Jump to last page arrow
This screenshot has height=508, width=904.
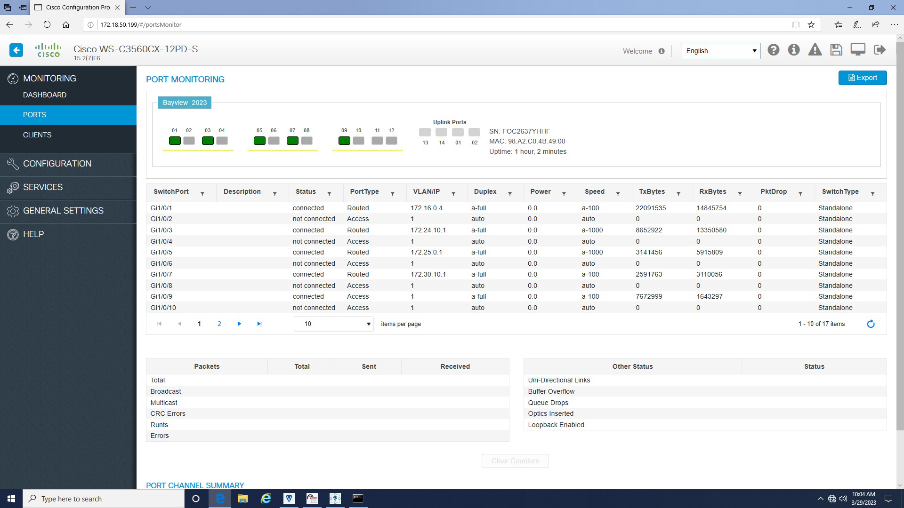pos(259,324)
